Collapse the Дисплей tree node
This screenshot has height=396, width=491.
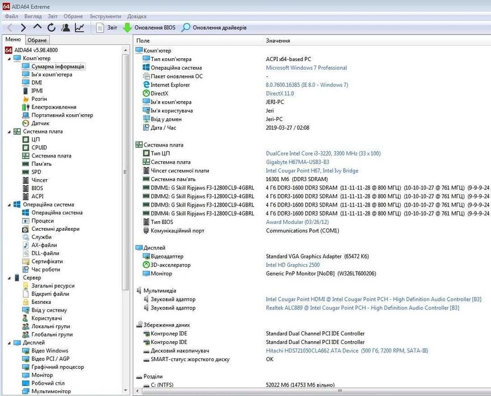click(x=9, y=343)
